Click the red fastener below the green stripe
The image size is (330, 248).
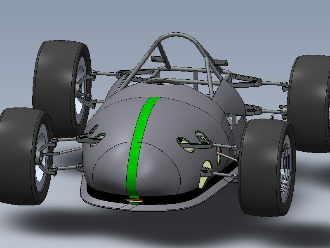(134, 200)
